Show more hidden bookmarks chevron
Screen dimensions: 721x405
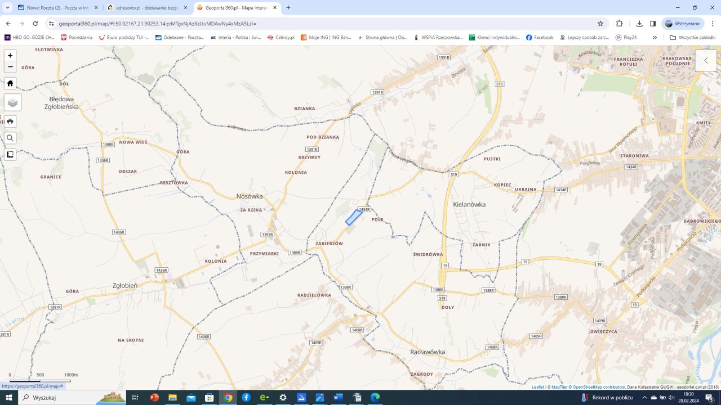point(655,38)
